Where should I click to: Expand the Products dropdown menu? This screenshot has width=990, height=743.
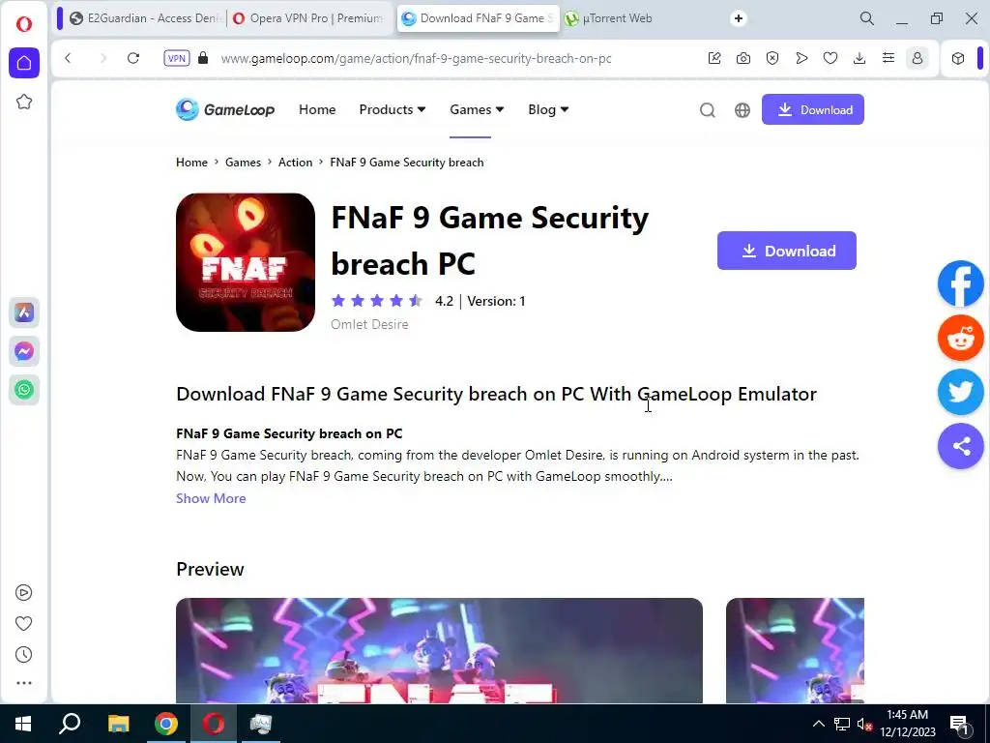click(393, 109)
